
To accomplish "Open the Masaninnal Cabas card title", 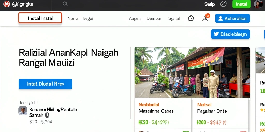I will click(156, 111).
